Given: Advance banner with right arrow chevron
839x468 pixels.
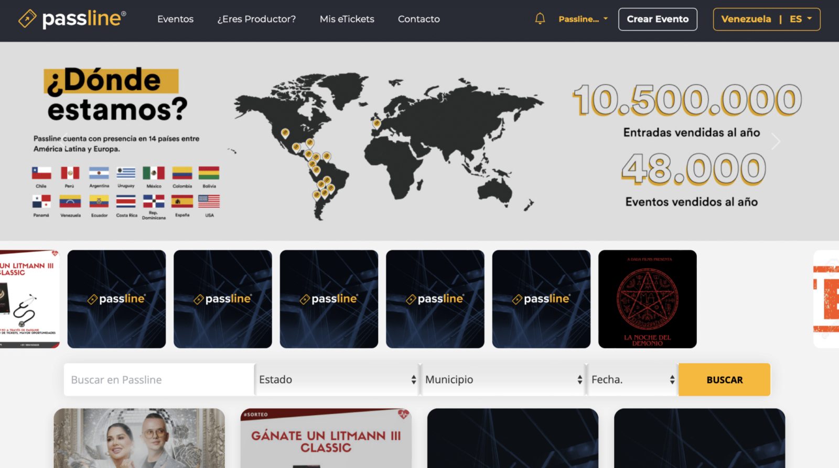Looking at the screenshot, I should [x=776, y=141].
